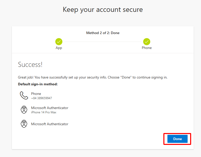This screenshot has height=157, width=201.
Task: Select the "Phone" method name in the list
Action: click(36, 94)
